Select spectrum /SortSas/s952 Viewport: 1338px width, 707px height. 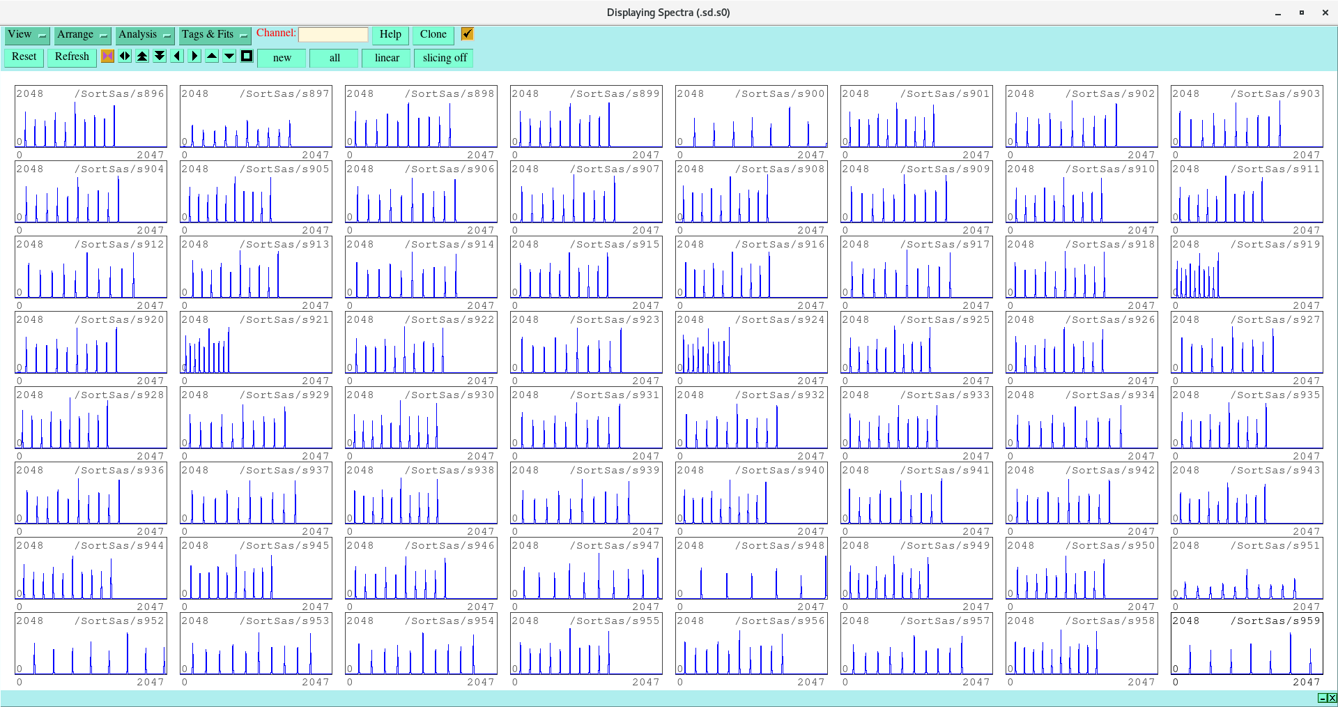point(91,644)
